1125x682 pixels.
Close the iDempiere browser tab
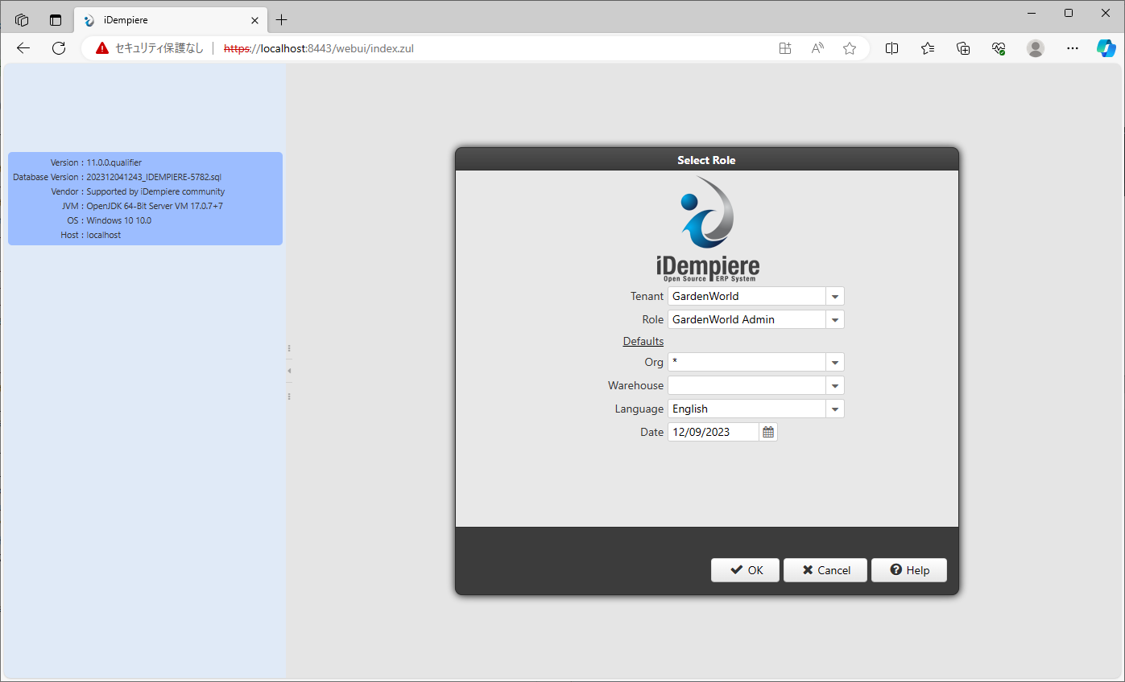tap(255, 20)
